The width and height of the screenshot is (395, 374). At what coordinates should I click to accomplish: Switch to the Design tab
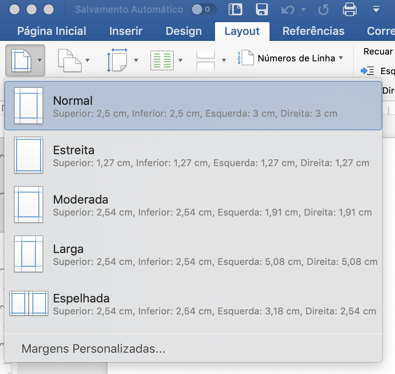pos(183,31)
